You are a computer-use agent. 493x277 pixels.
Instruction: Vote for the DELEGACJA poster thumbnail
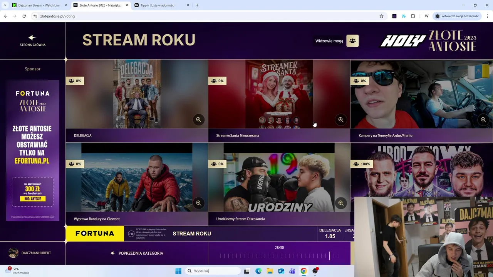coord(137,94)
